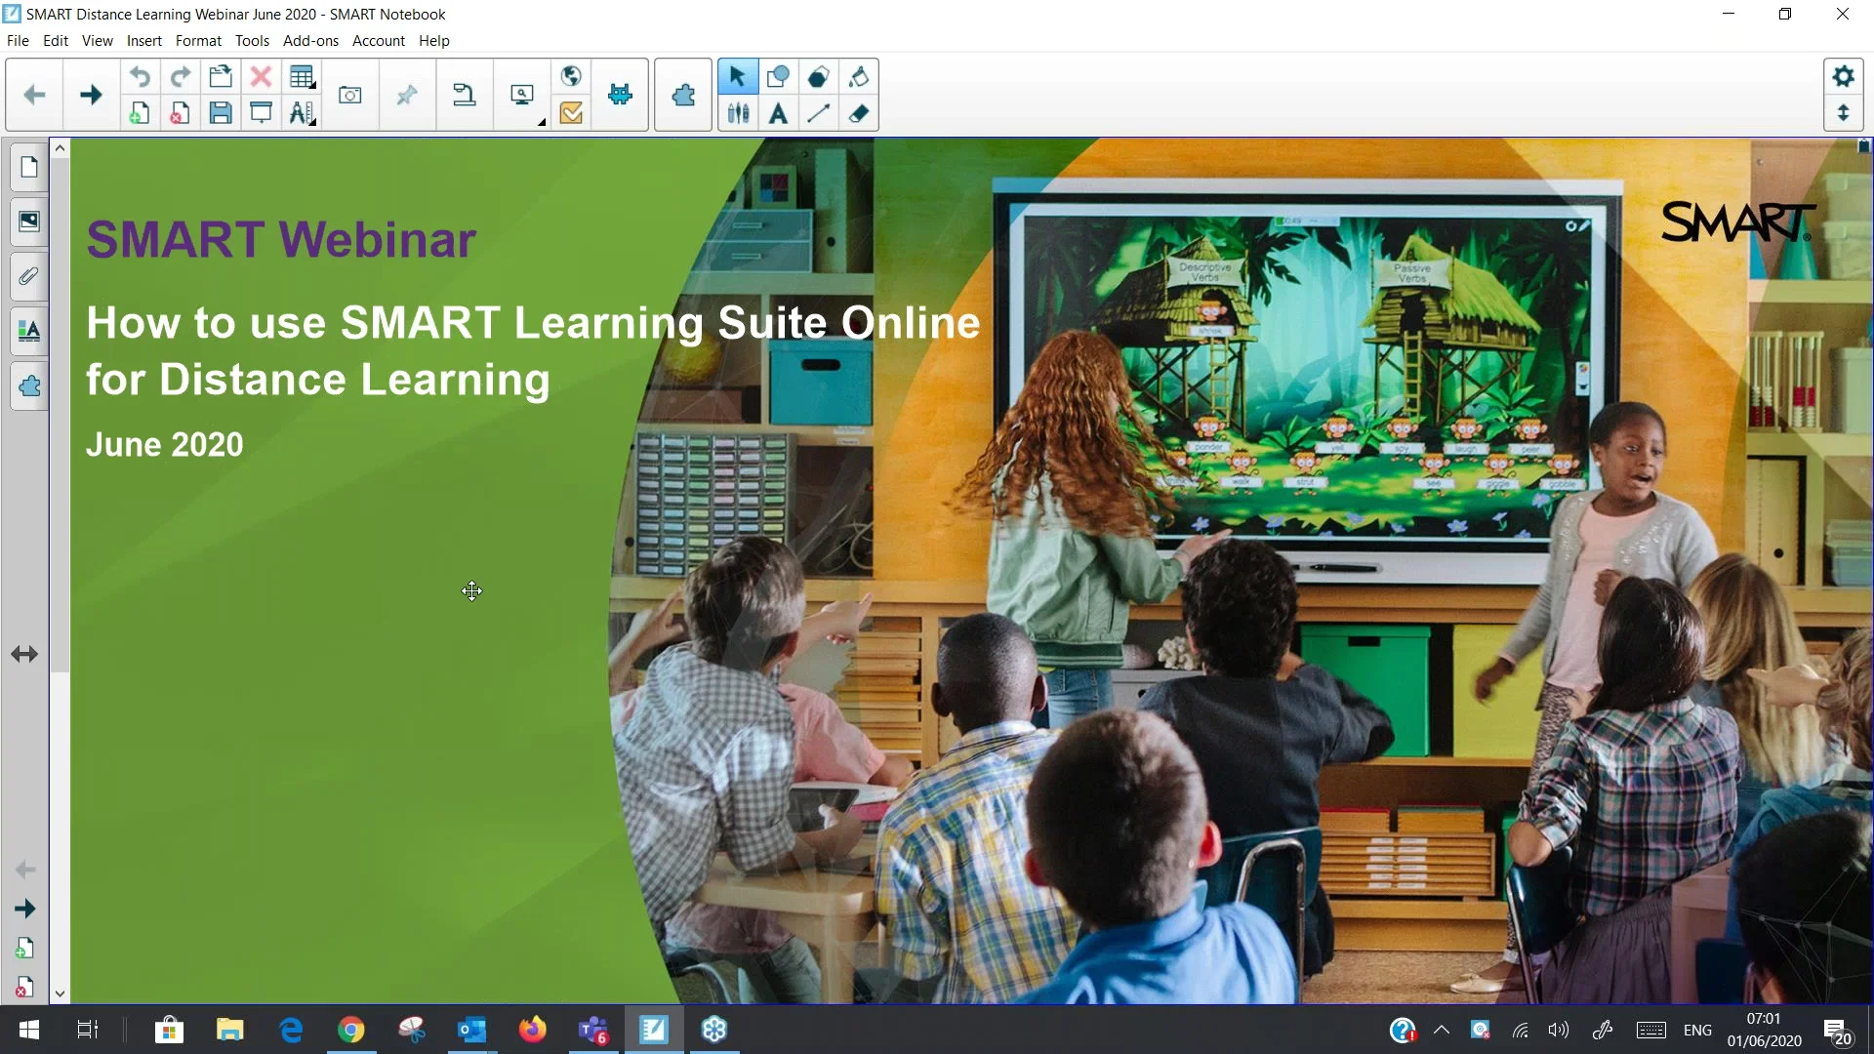Choose the Shapes tool
Viewport: 1874px width, 1054px height.
(x=778, y=76)
